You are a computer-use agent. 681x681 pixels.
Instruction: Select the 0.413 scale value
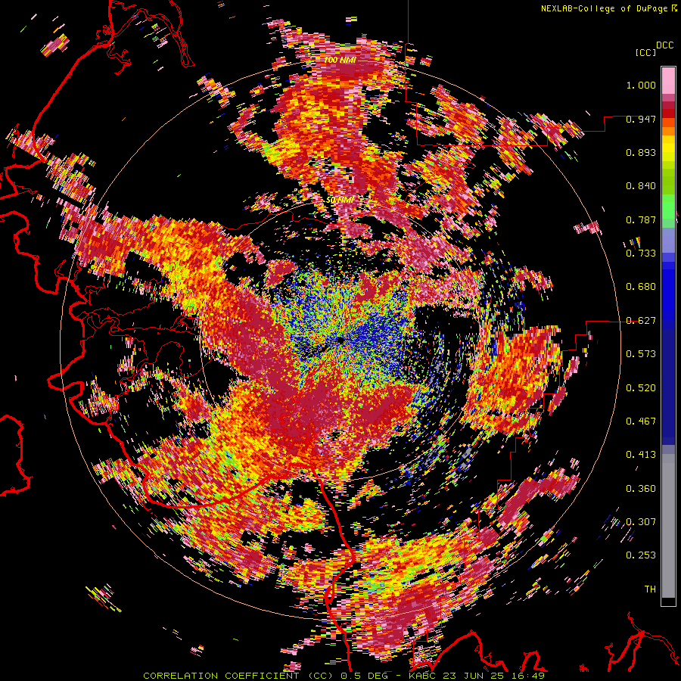(641, 455)
